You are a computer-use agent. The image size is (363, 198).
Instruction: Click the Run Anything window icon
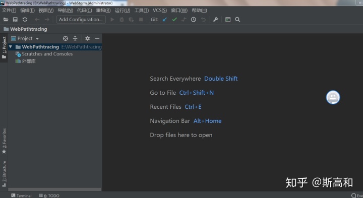pyautogui.click(x=228, y=20)
